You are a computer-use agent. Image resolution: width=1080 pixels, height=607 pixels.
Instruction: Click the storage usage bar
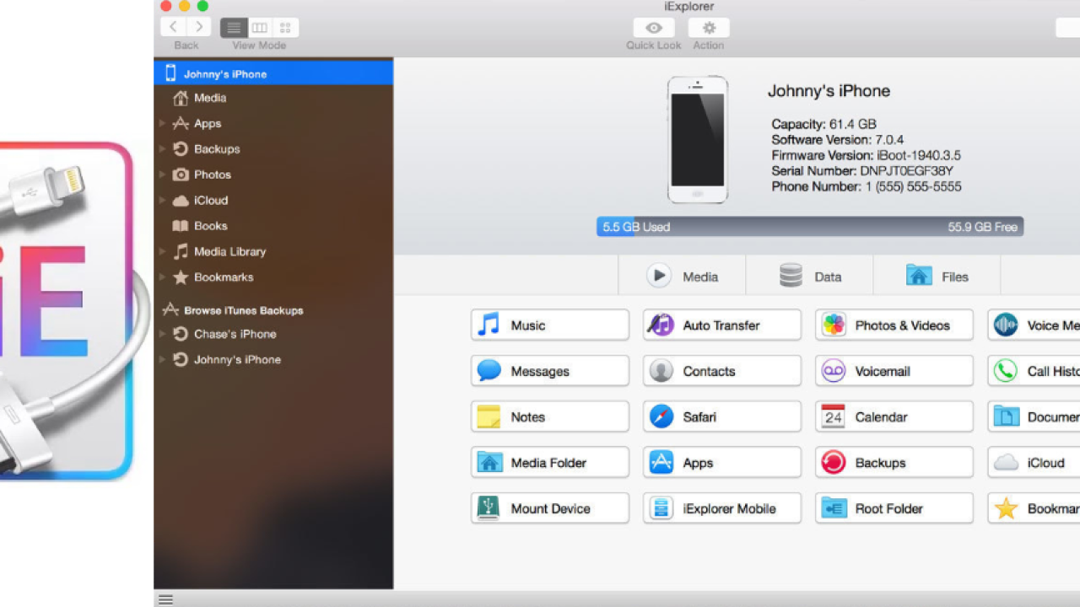pos(810,227)
